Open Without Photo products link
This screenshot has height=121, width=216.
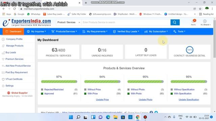(138, 89)
